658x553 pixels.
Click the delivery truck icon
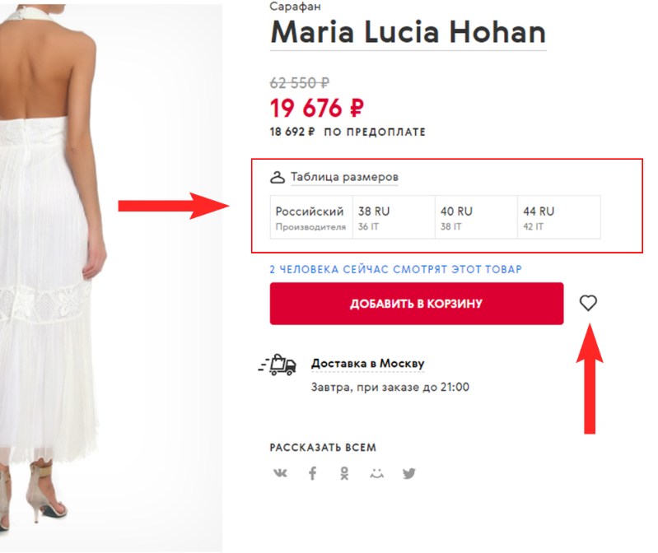point(278,364)
